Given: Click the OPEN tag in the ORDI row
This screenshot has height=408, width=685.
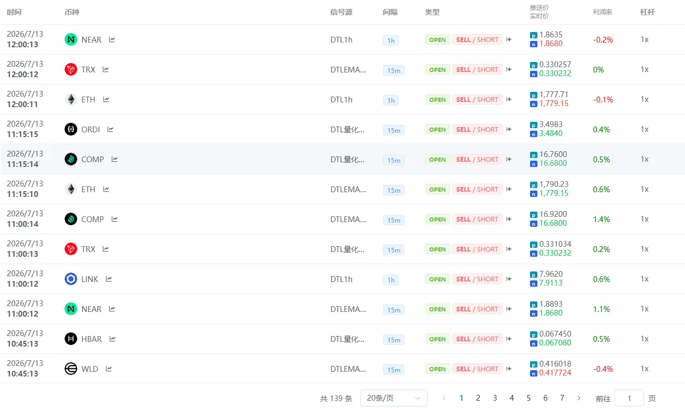Looking at the screenshot, I should [x=438, y=129].
